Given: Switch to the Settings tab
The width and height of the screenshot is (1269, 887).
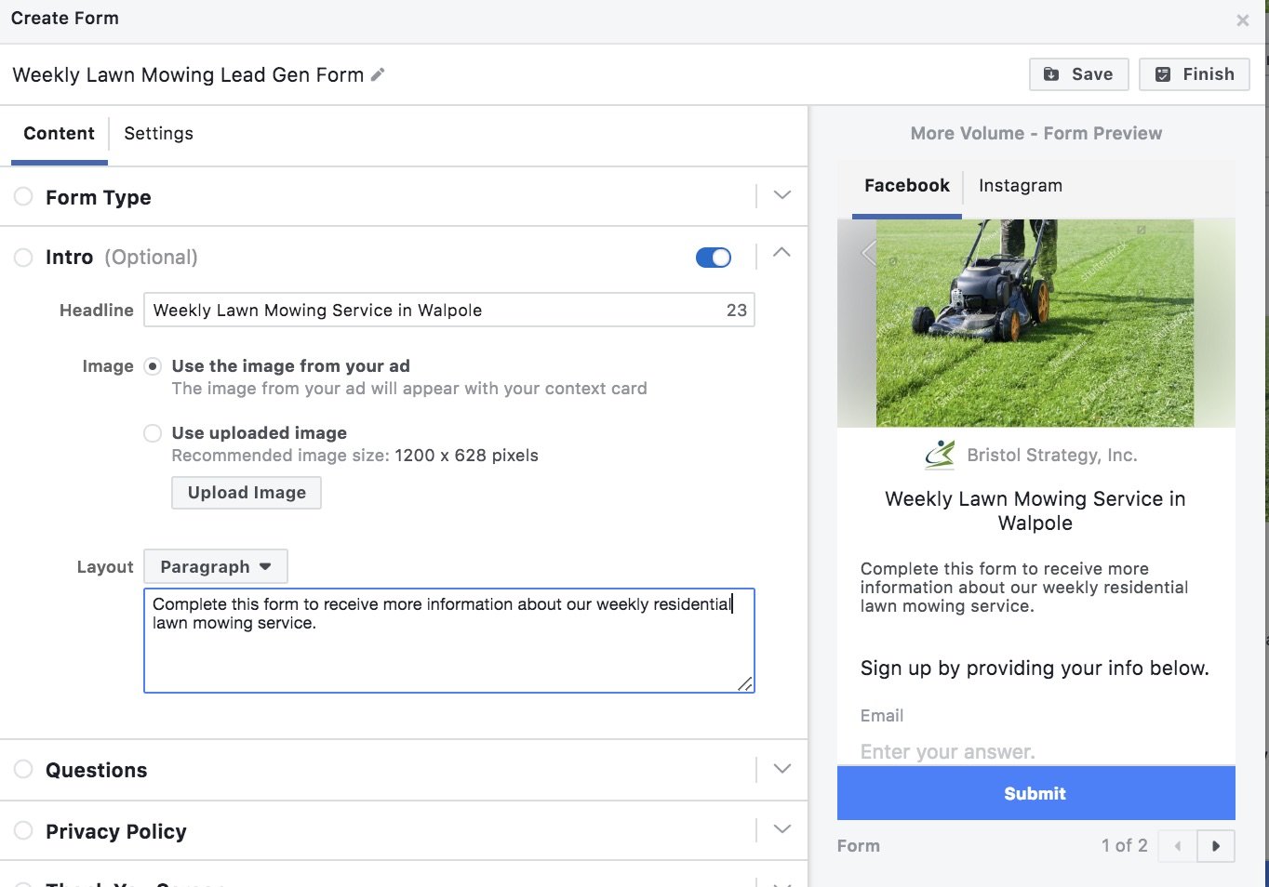Looking at the screenshot, I should pos(158,133).
